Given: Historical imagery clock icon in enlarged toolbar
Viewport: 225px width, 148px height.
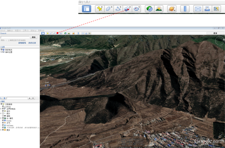Looking at the screenshot, I should coord(149,9).
